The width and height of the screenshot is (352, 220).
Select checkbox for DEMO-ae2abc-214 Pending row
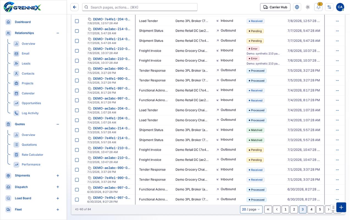77,31
